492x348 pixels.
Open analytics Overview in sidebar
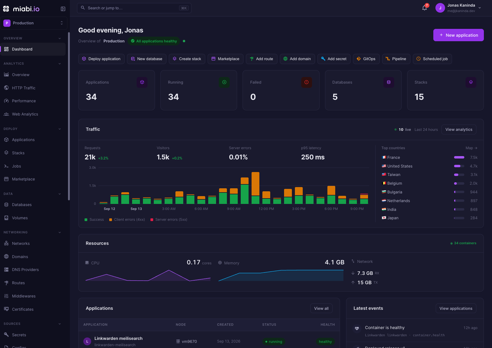pyautogui.click(x=33, y=75)
